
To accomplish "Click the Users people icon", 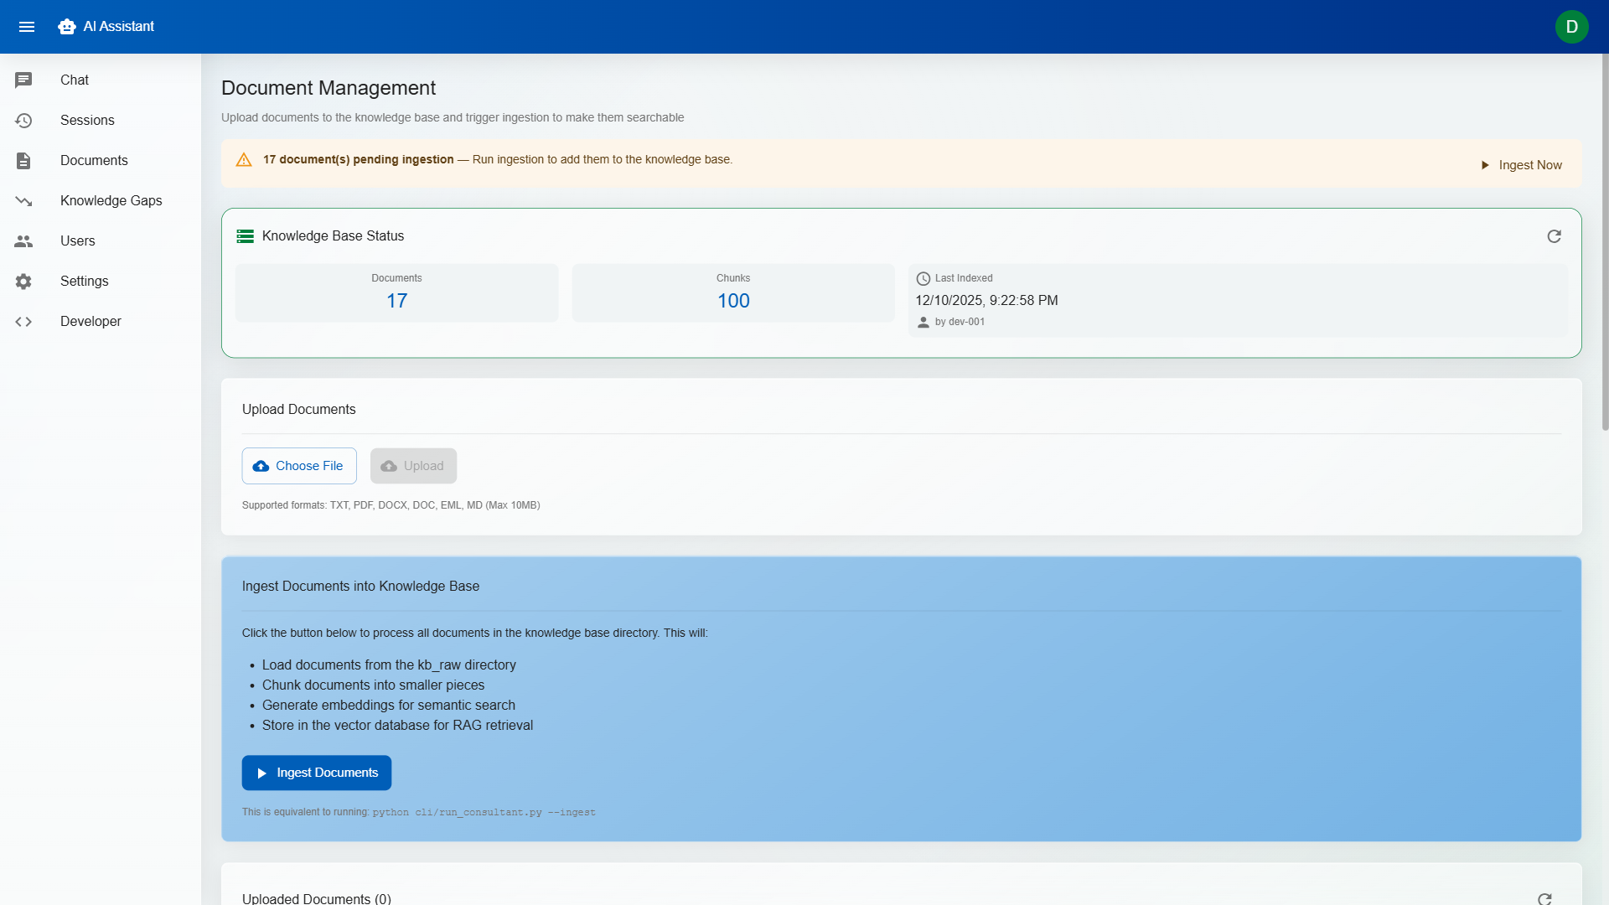I will tap(23, 241).
